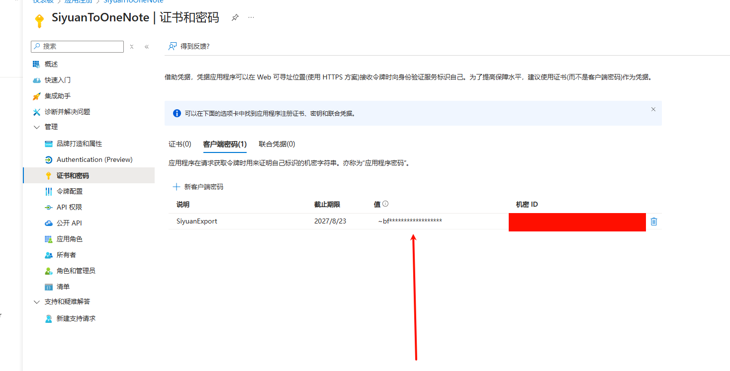Dismiss the blue info banner
The width and height of the screenshot is (730, 371).
point(653,109)
